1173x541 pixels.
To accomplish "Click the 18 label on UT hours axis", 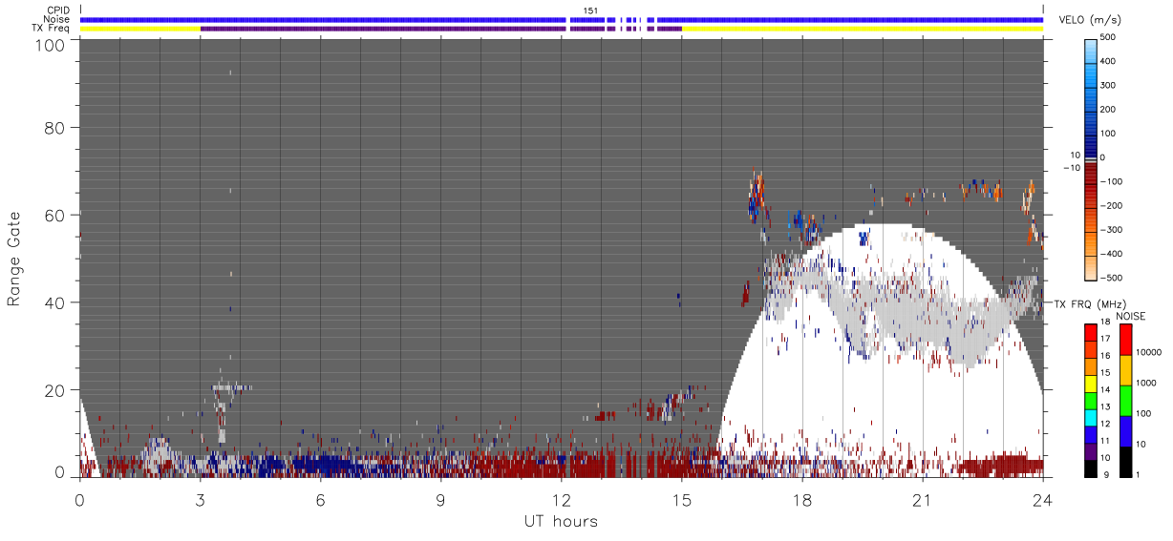I will coord(802,499).
